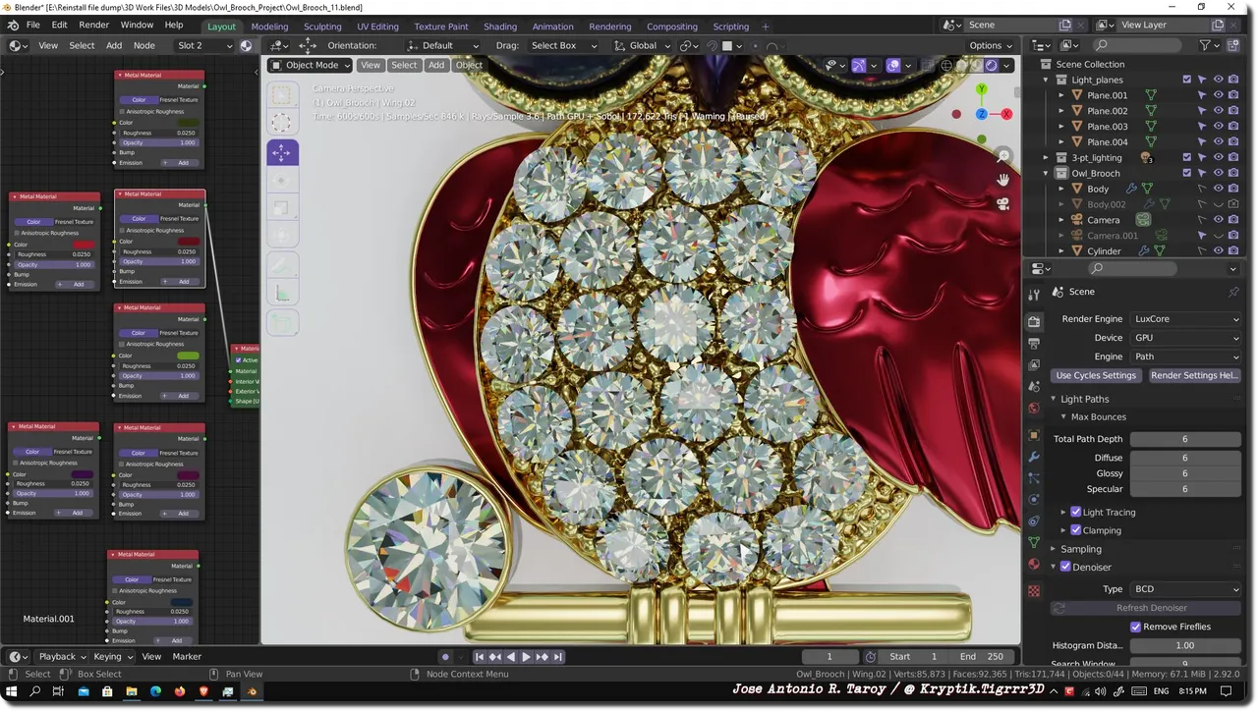Open the Texture properties checker tab icon

pyautogui.click(x=1034, y=591)
